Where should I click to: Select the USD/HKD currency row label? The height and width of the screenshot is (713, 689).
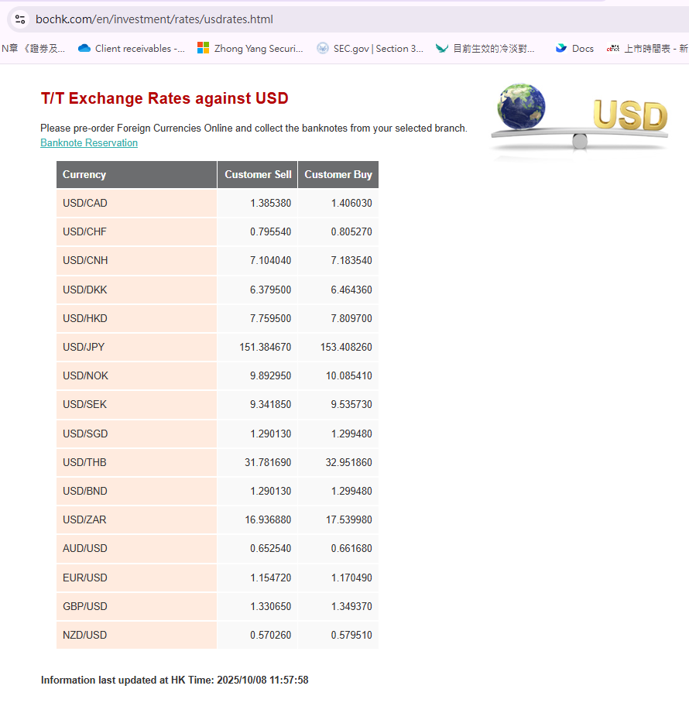pos(85,318)
